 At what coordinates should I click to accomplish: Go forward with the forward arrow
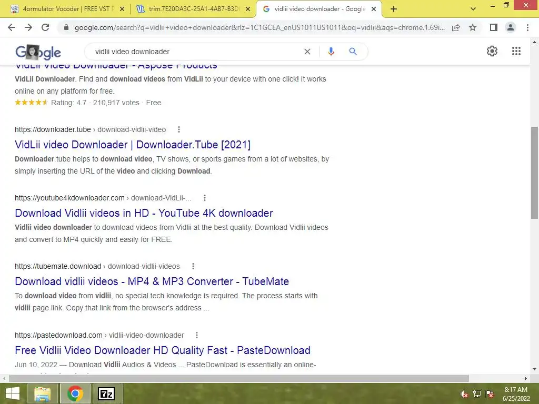point(28,27)
